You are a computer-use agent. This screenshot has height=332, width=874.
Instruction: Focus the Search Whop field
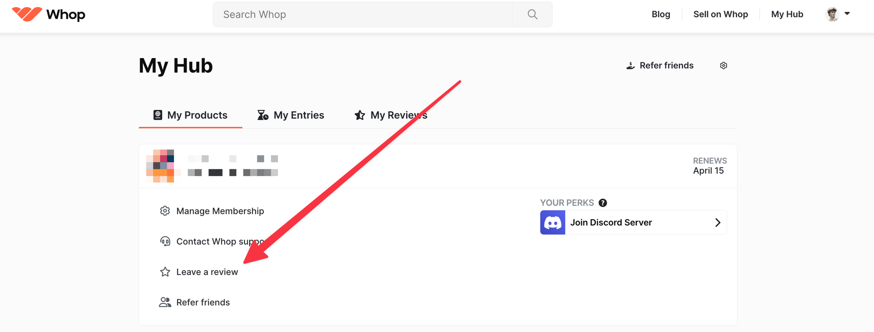coord(363,14)
